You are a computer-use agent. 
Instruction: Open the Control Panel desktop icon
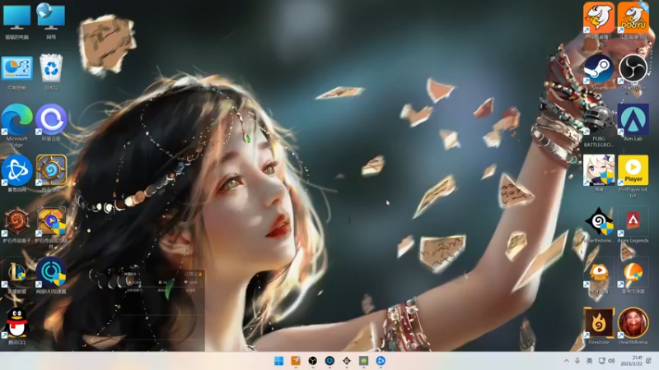16,68
